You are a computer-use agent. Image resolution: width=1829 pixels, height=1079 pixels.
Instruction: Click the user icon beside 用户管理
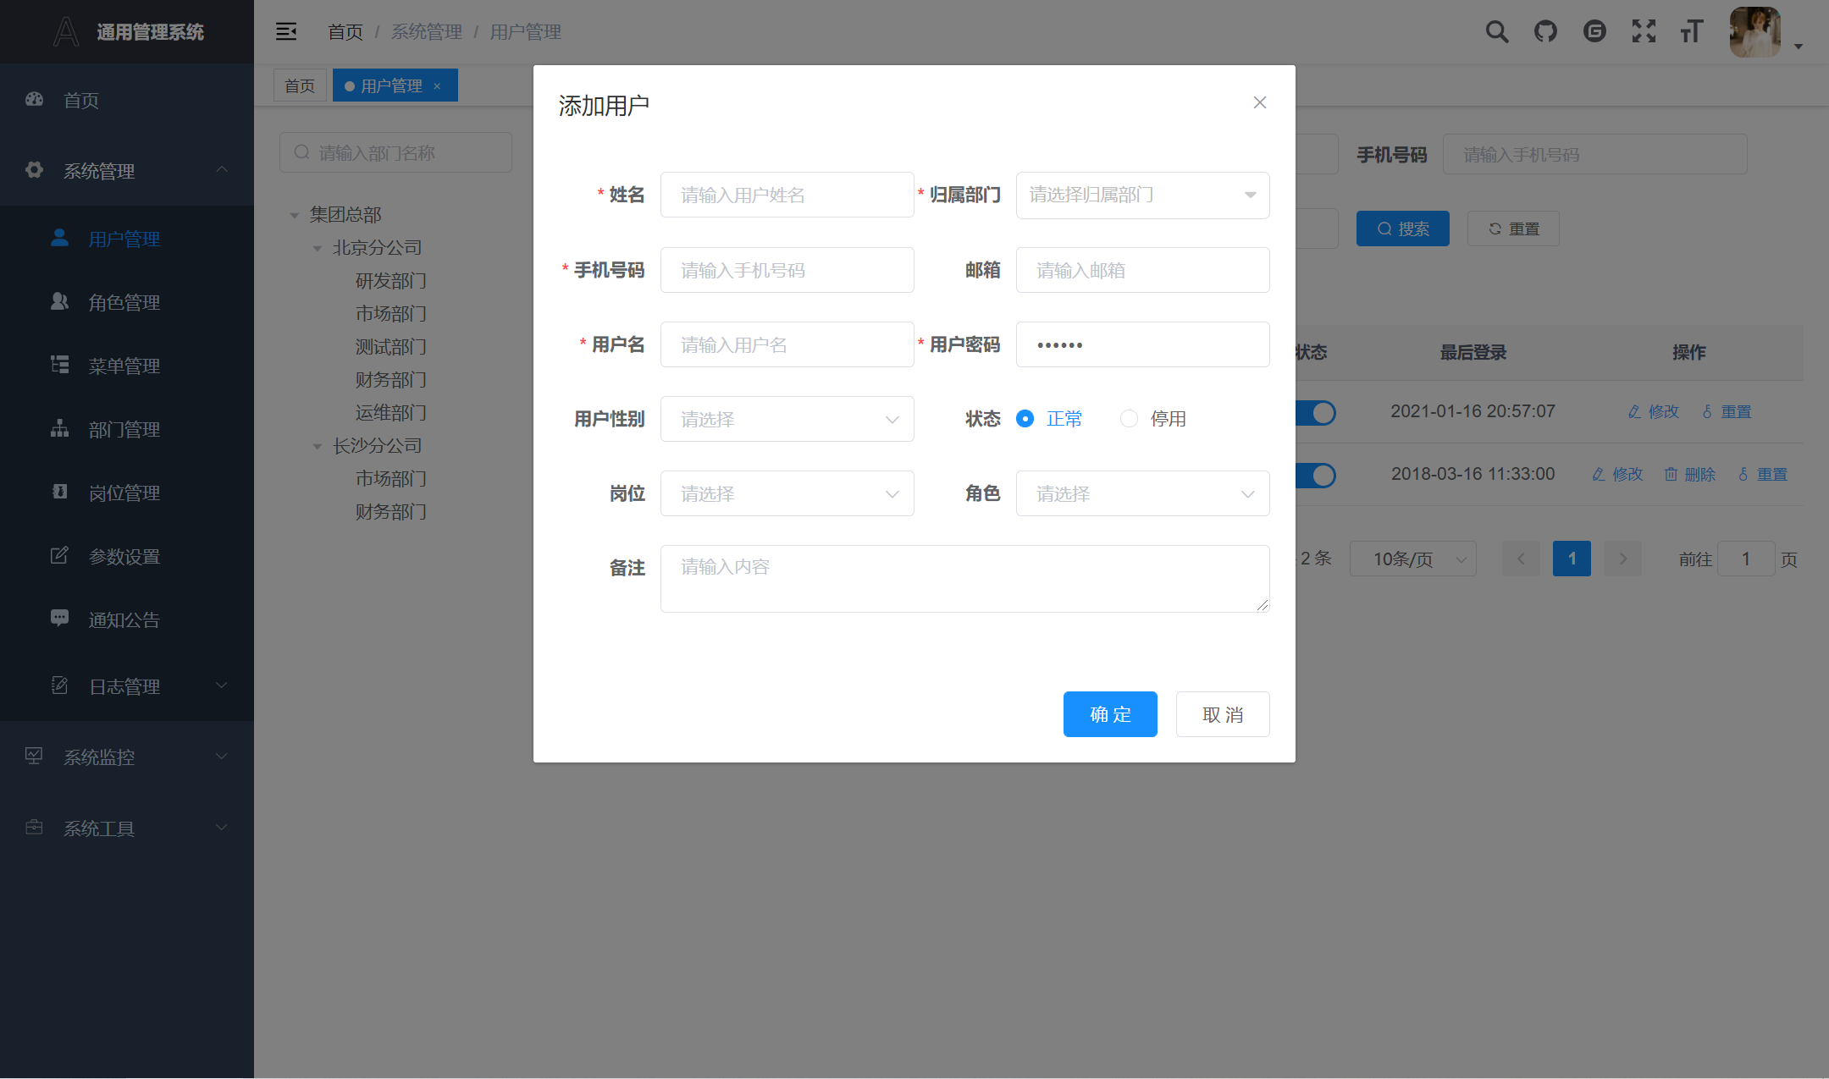click(59, 238)
